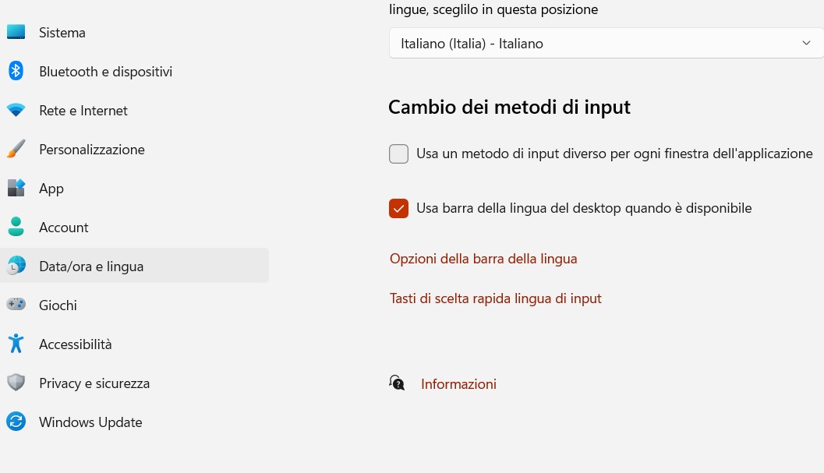
Task: Click Tasti di scelta rapida lingua di input
Action: point(496,298)
